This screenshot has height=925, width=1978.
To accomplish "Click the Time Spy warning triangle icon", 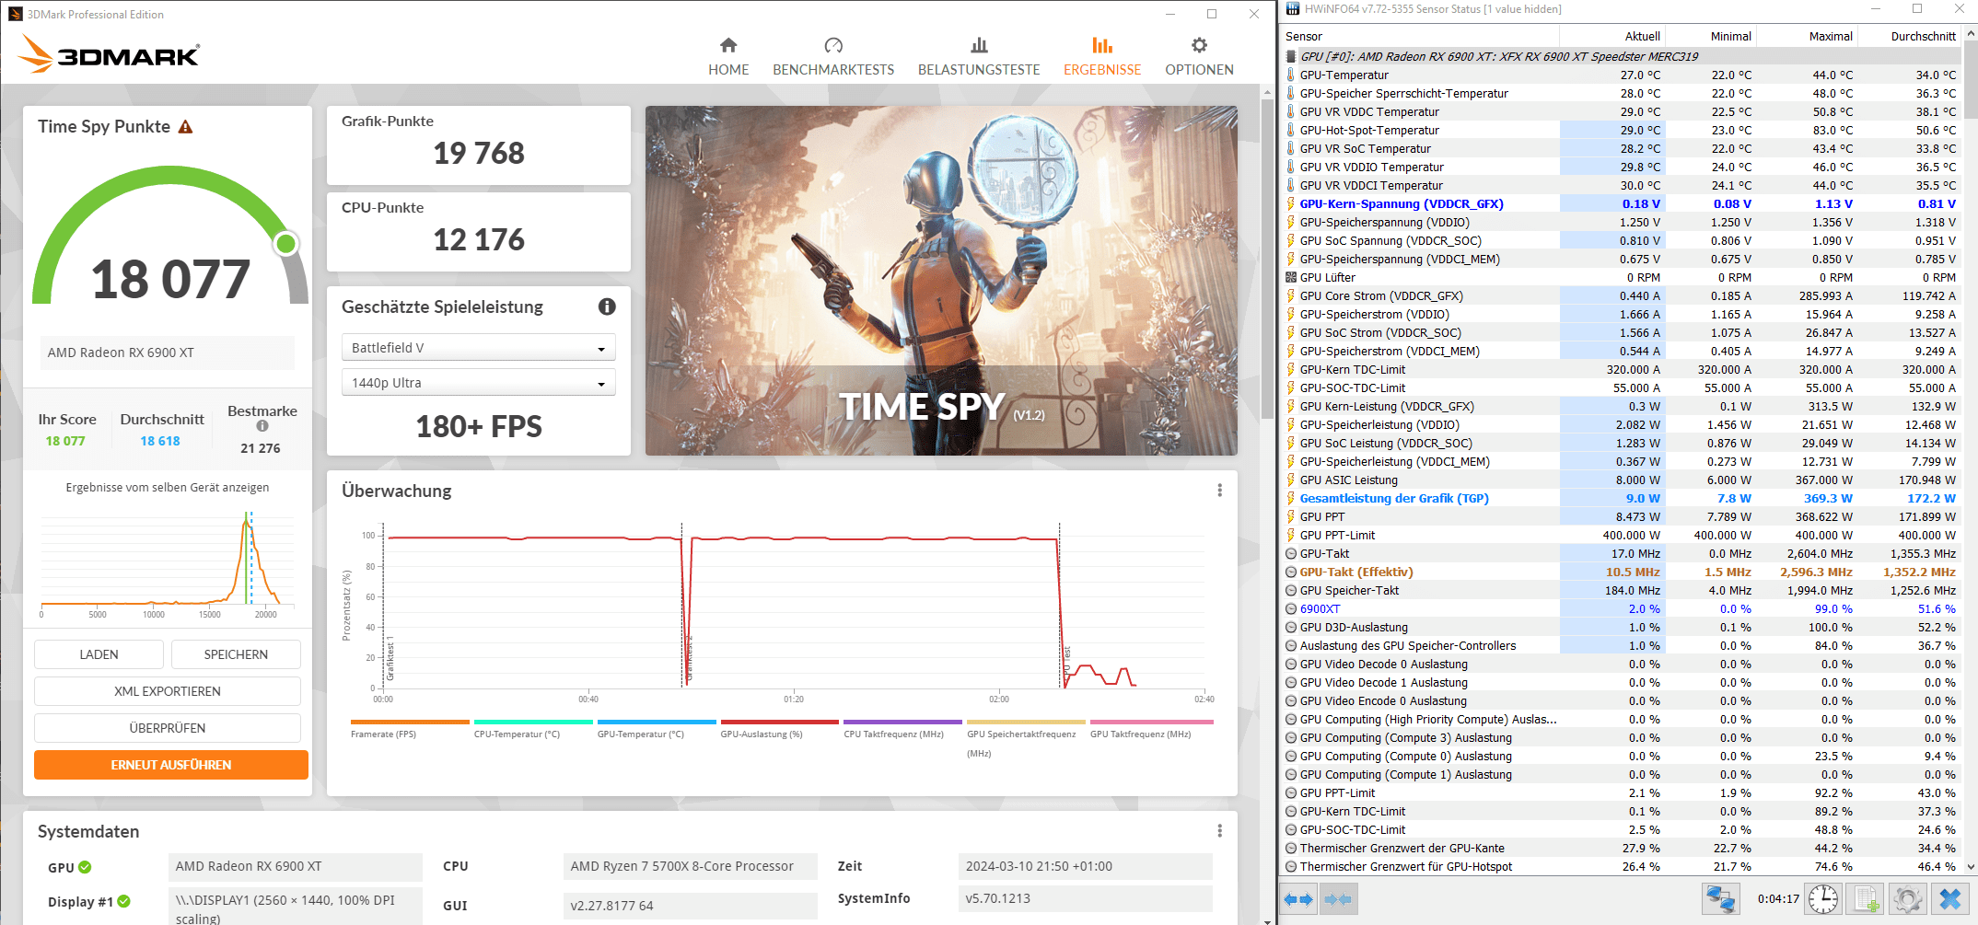I will tap(185, 127).
